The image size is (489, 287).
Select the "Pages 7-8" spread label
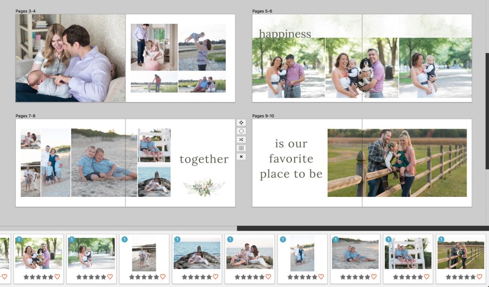[x=26, y=116]
